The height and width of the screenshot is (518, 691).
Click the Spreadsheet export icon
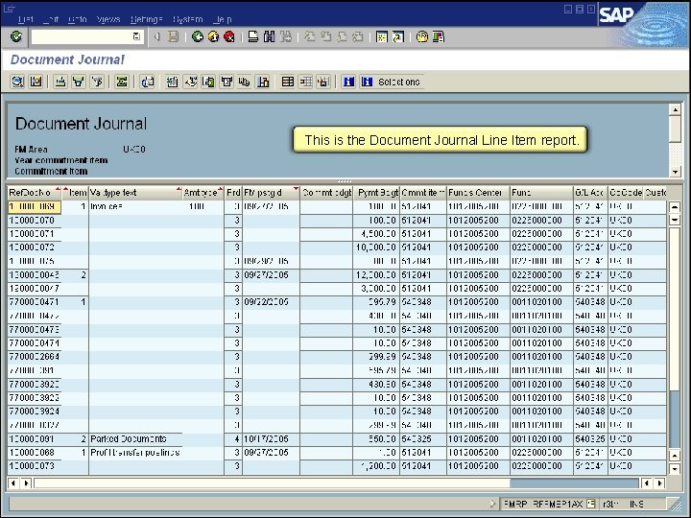pos(172,82)
